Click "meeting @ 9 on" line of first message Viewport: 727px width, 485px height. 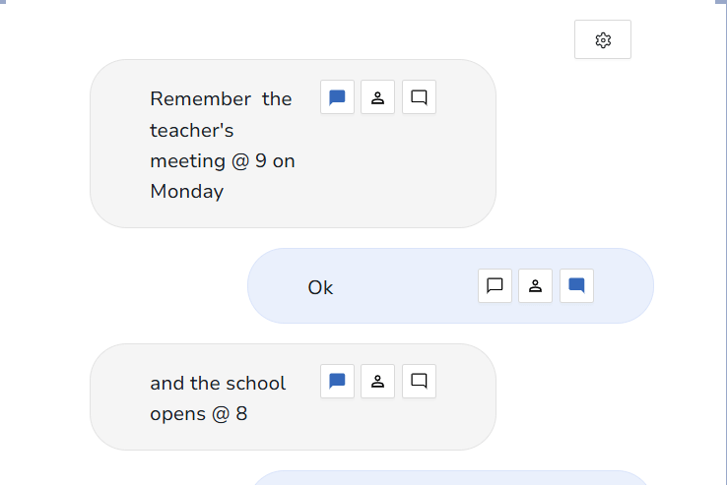pos(222,160)
